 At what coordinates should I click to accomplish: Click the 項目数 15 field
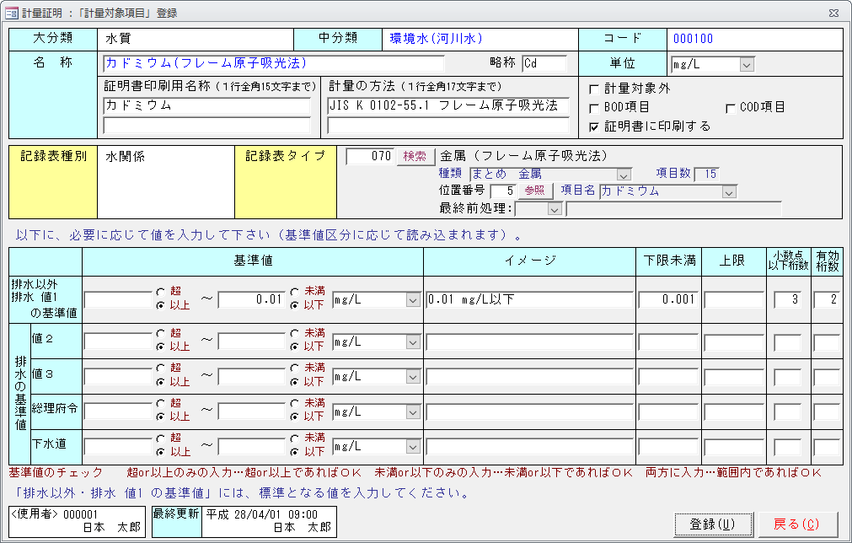(x=707, y=174)
